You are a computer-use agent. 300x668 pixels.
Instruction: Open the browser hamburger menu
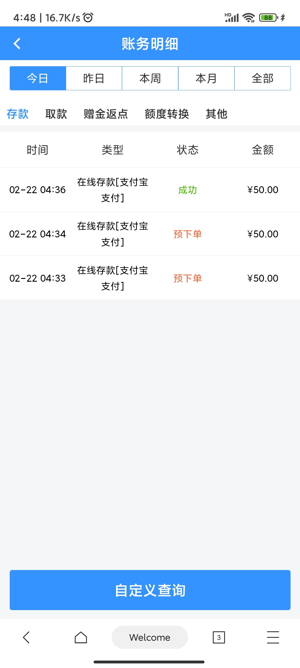pos(273,637)
